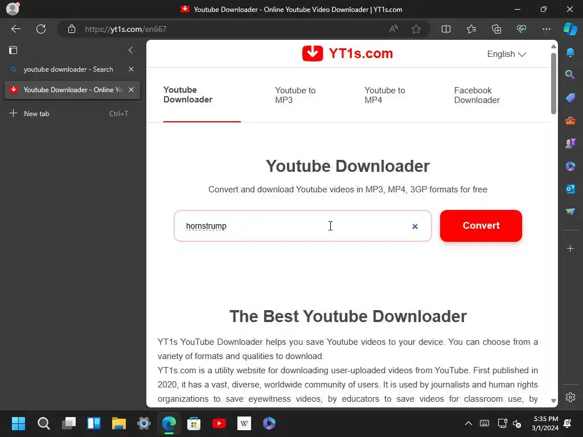
Task: Open the Settings and more ellipsis menu
Action: tap(546, 29)
